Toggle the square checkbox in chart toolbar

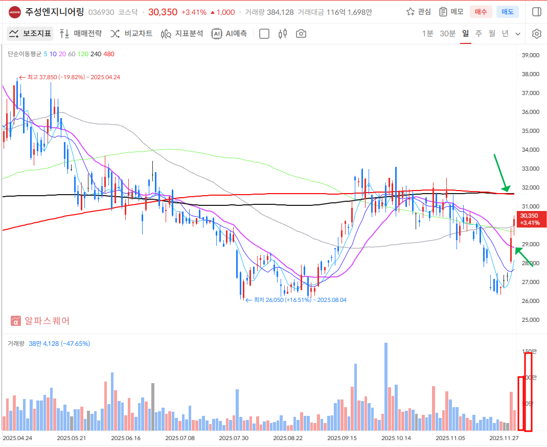tap(264, 34)
